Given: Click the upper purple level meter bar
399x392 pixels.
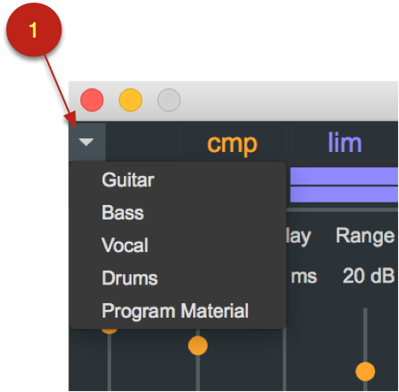Looking at the screenshot, I should point(344,176).
